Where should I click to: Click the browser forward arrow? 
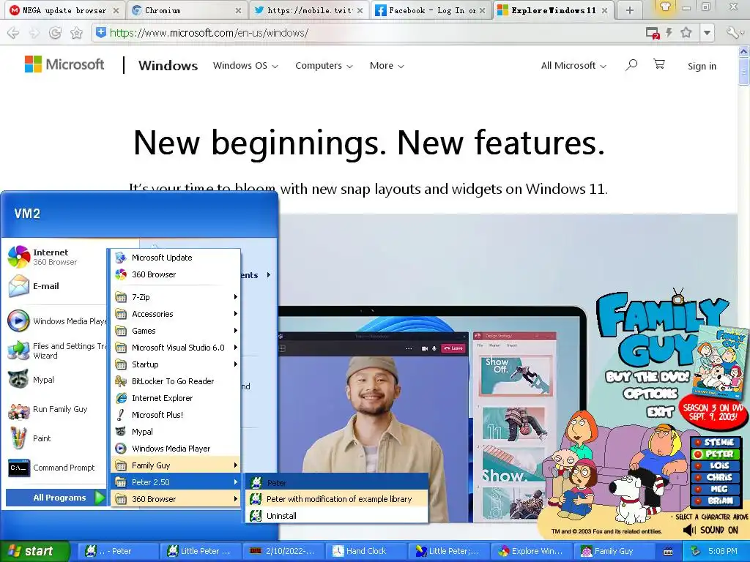tap(34, 33)
